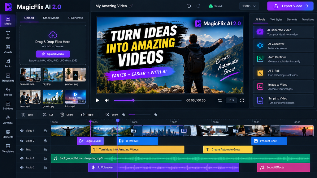Click the pencil icon to rename video
This screenshot has width=317, height=178.
pyautogui.click(x=131, y=6)
